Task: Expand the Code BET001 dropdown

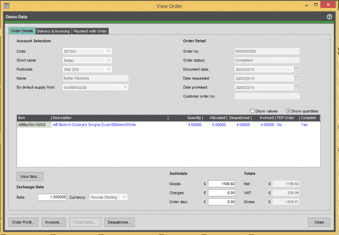Action: (x=108, y=52)
